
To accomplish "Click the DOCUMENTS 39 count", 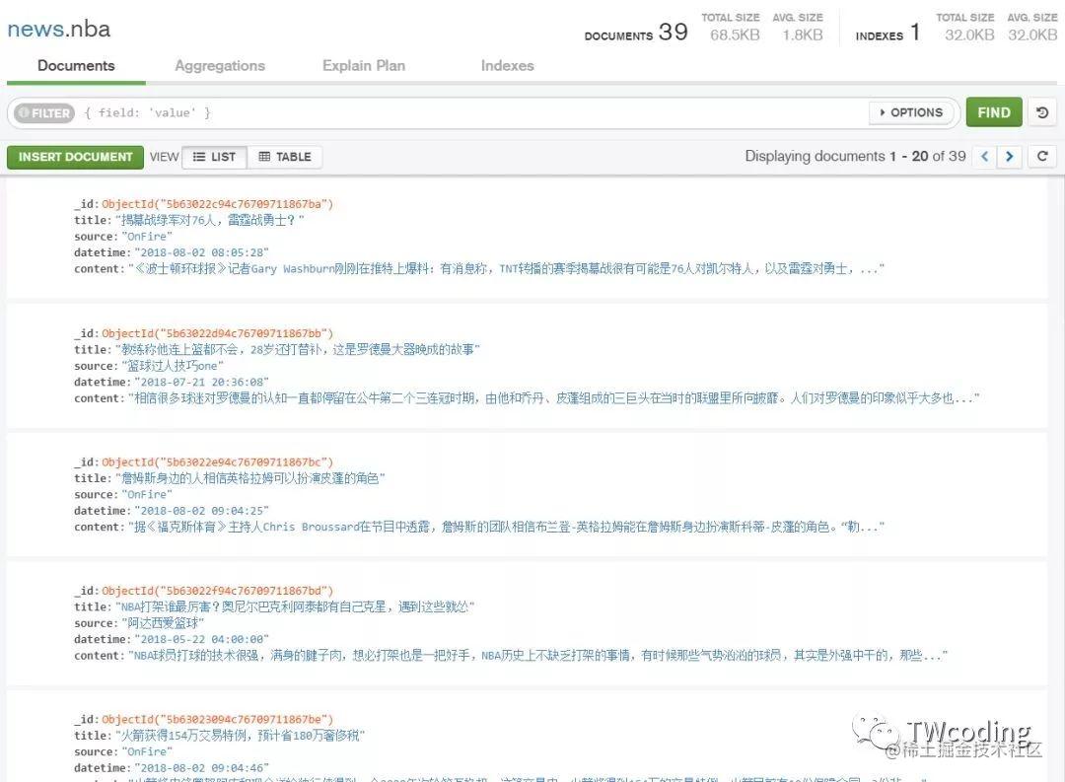I will tap(636, 32).
